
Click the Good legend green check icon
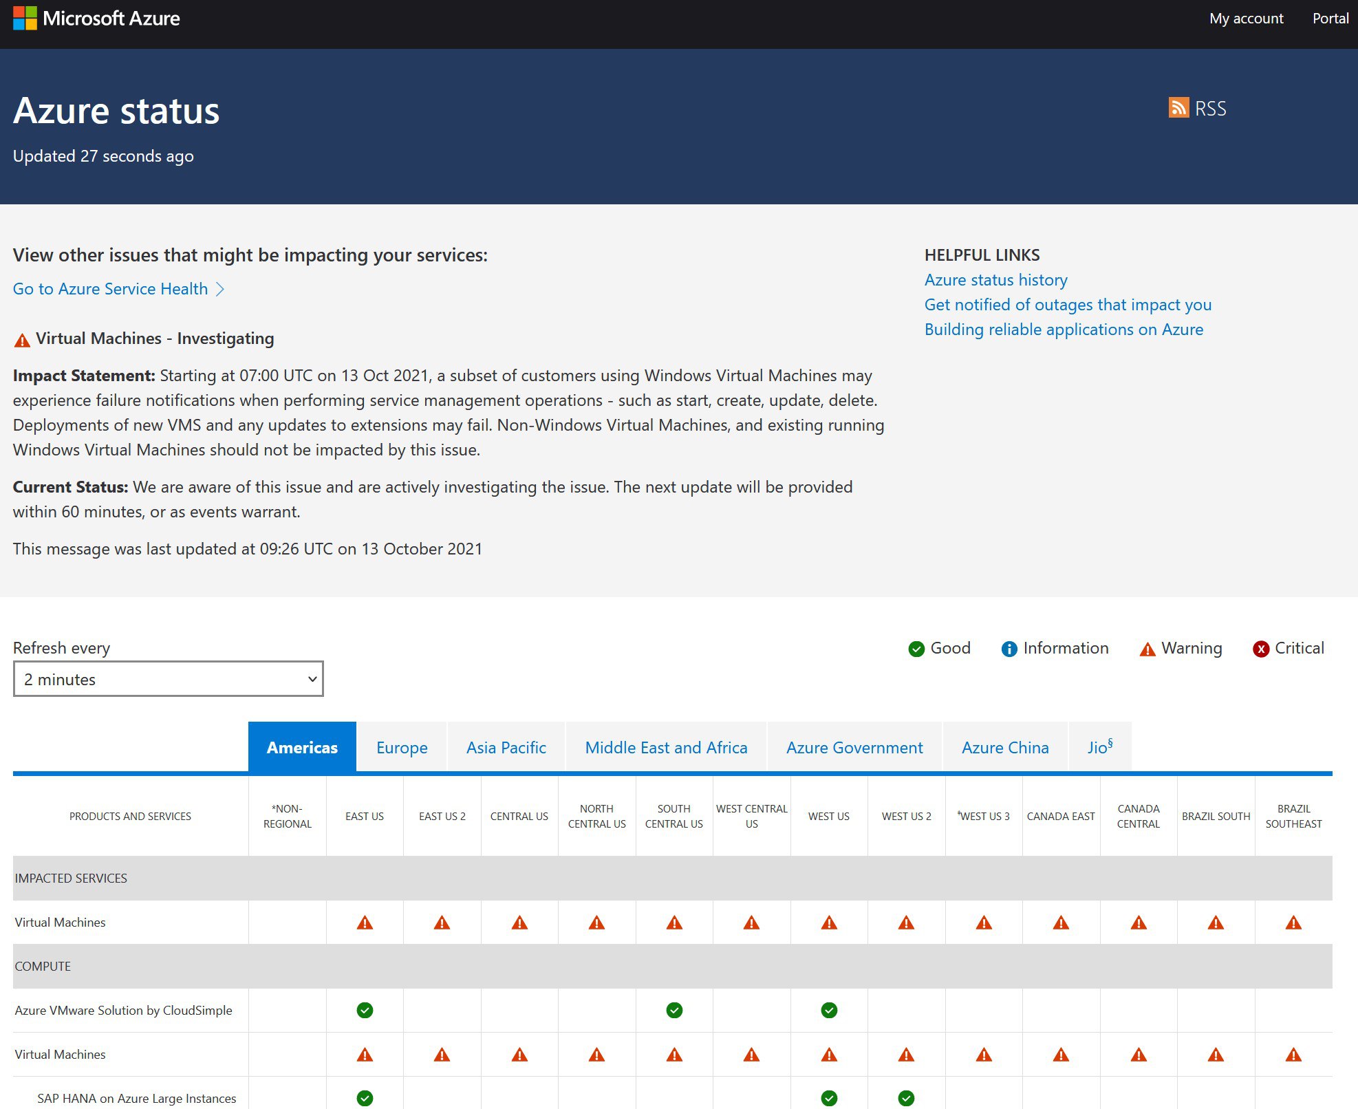pos(916,649)
